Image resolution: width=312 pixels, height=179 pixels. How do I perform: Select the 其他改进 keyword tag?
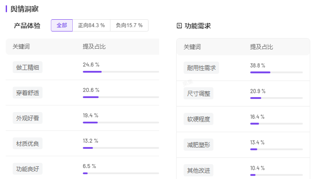coord(199,170)
